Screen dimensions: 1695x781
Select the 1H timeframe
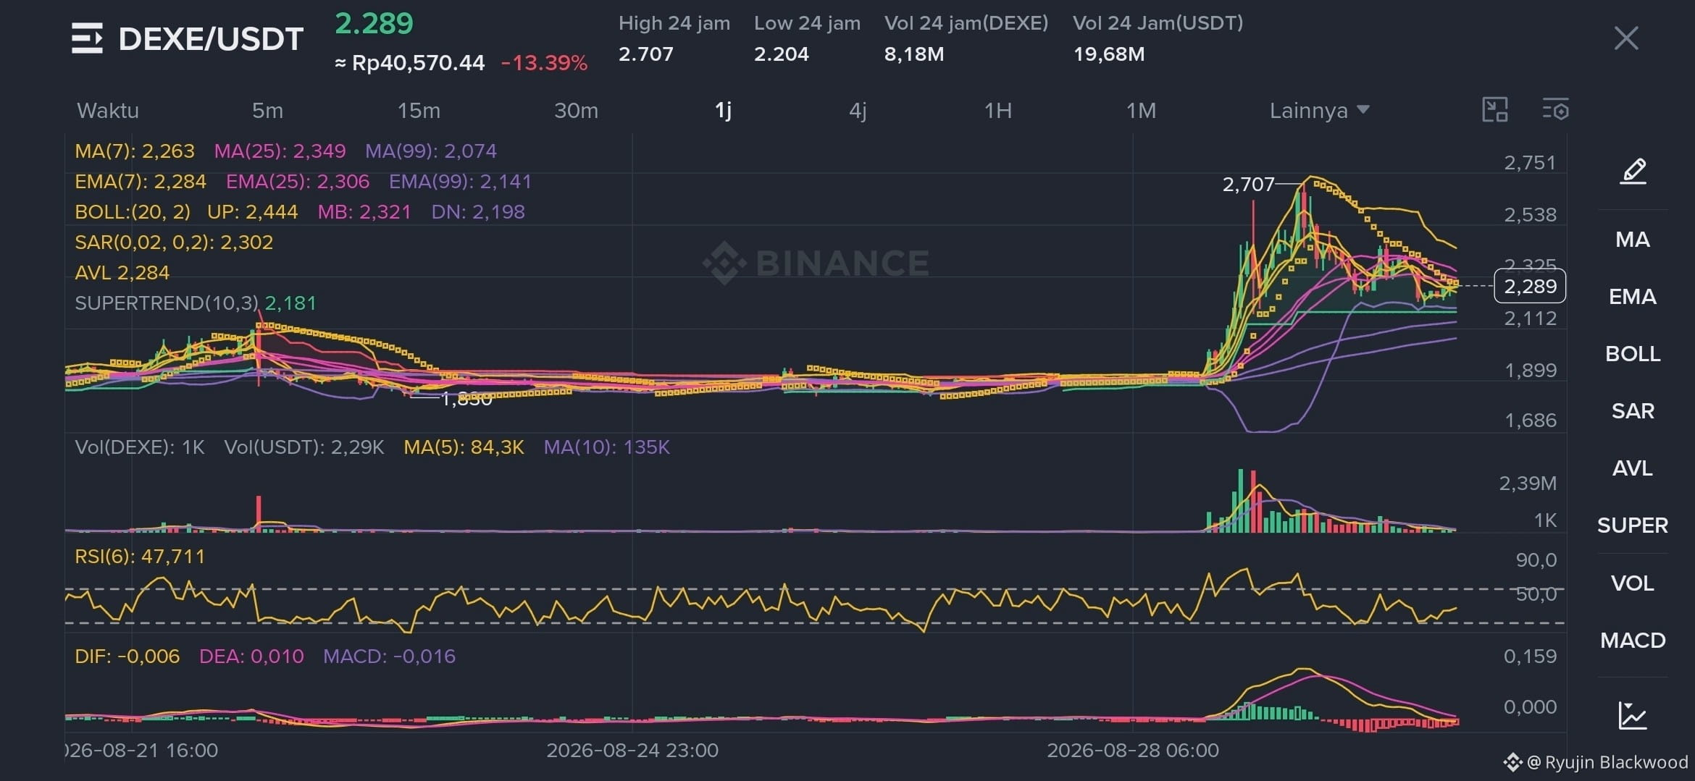pyautogui.click(x=997, y=110)
